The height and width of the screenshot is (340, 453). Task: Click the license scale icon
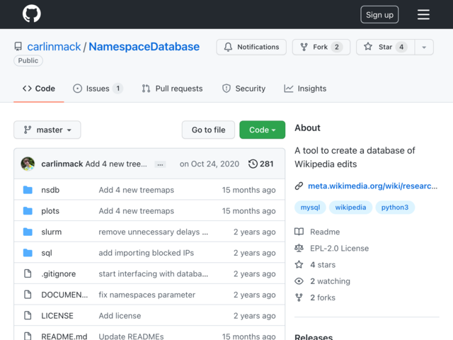tap(299, 248)
